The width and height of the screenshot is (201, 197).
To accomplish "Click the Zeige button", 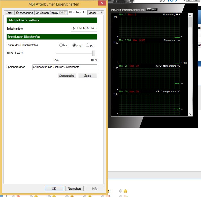I will coord(88,76).
